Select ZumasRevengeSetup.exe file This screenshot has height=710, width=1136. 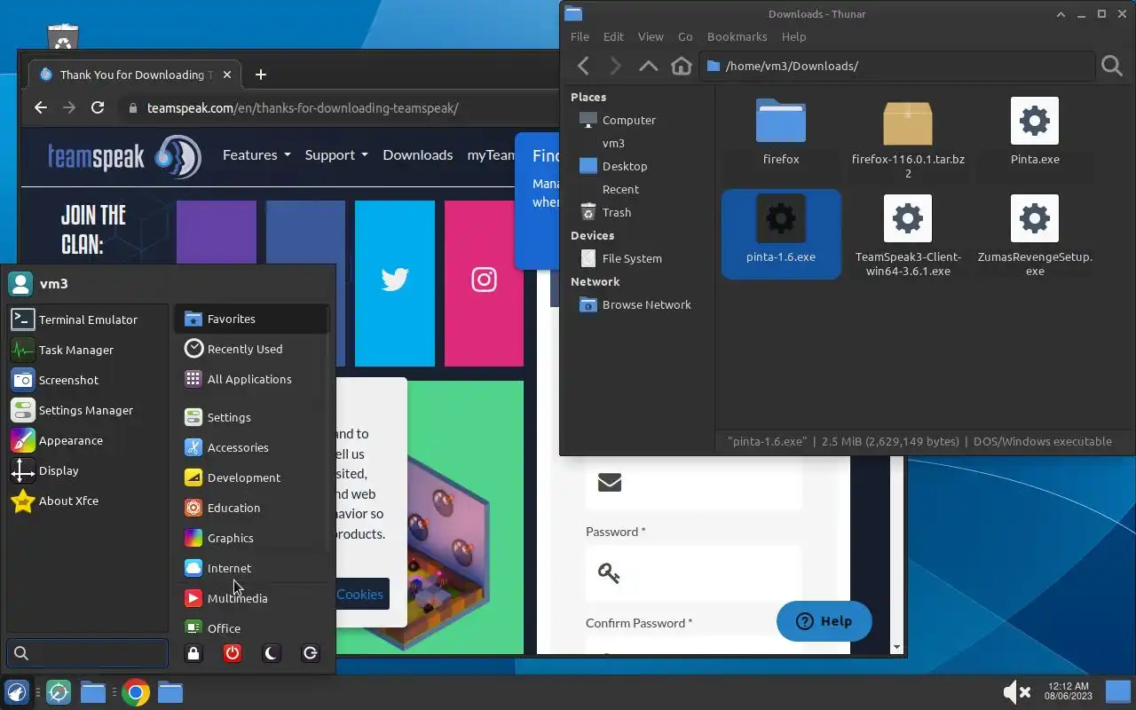pyautogui.click(x=1035, y=236)
